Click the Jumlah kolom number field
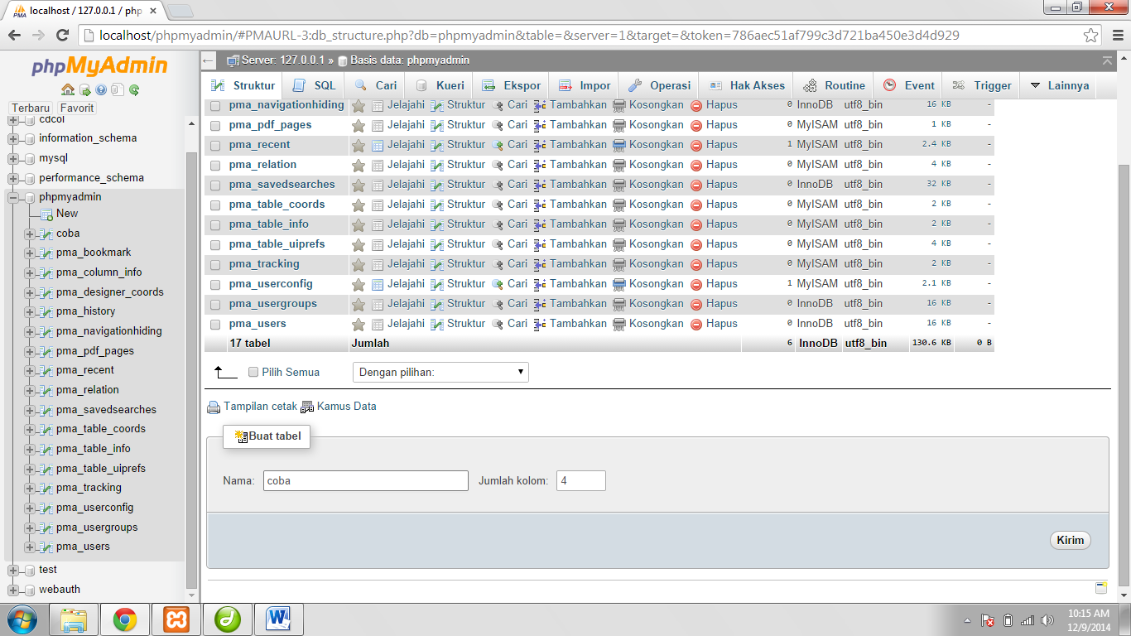The height and width of the screenshot is (636, 1131). pos(581,481)
